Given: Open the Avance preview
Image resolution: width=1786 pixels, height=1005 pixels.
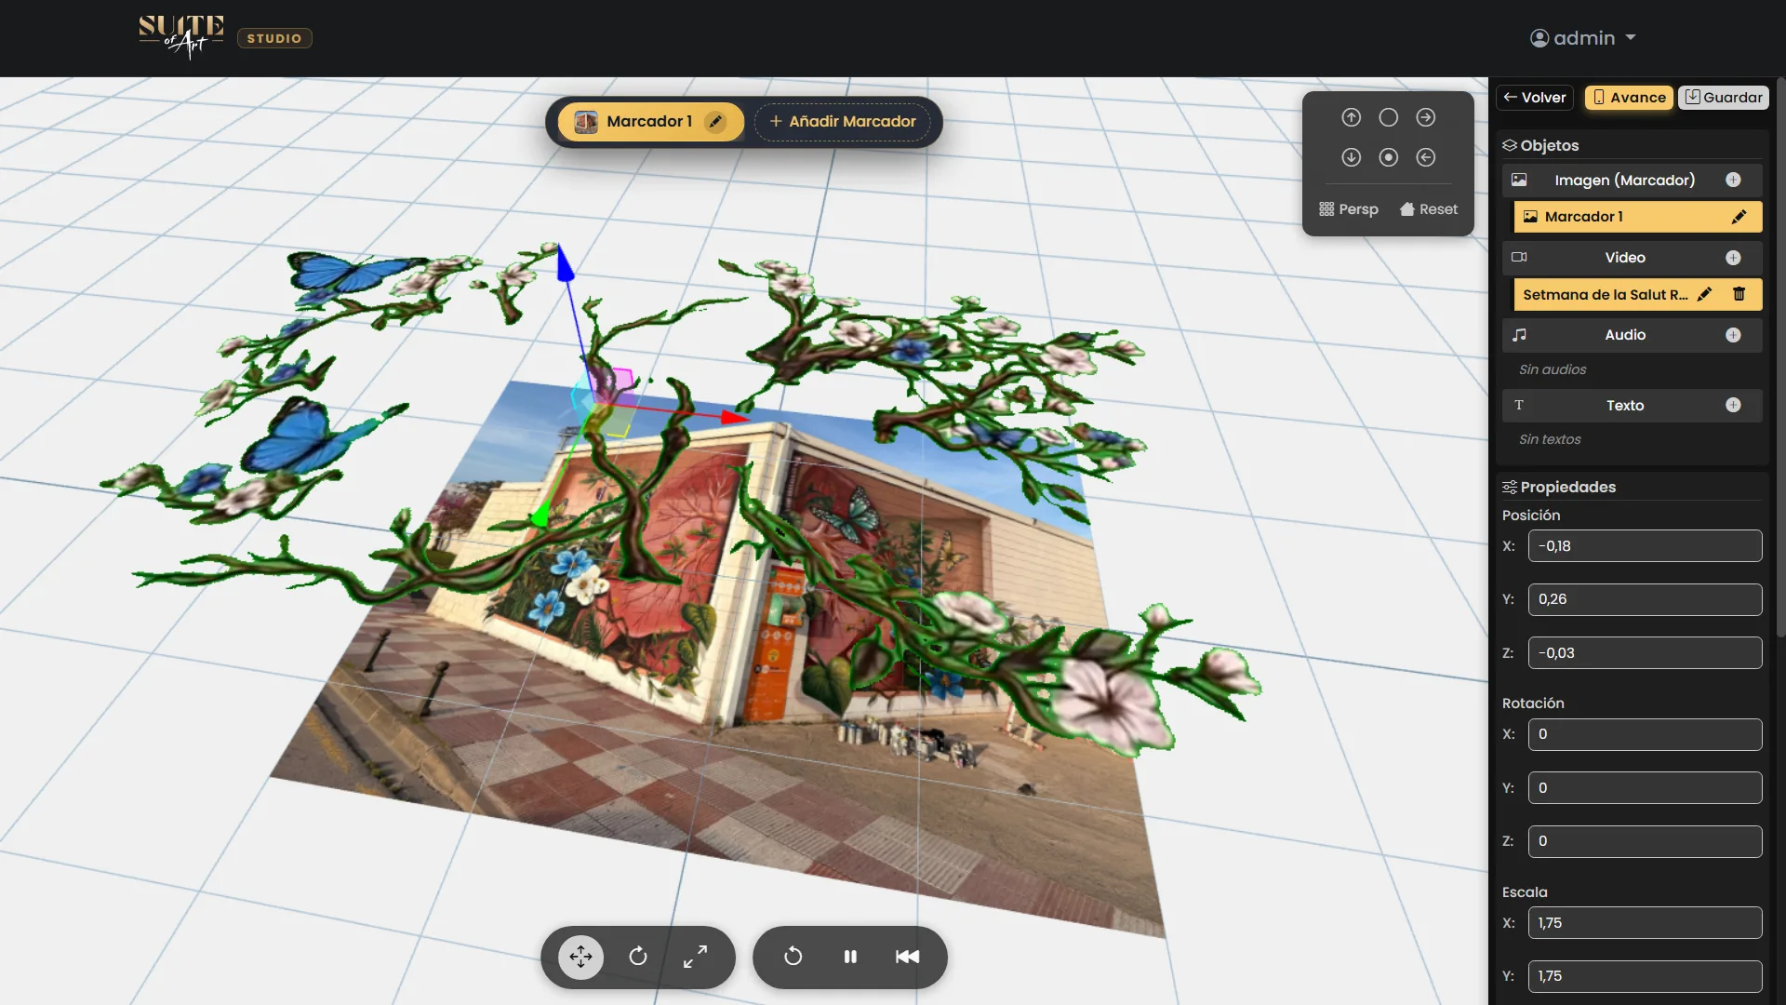Looking at the screenshot, I should pos(1629,98).
